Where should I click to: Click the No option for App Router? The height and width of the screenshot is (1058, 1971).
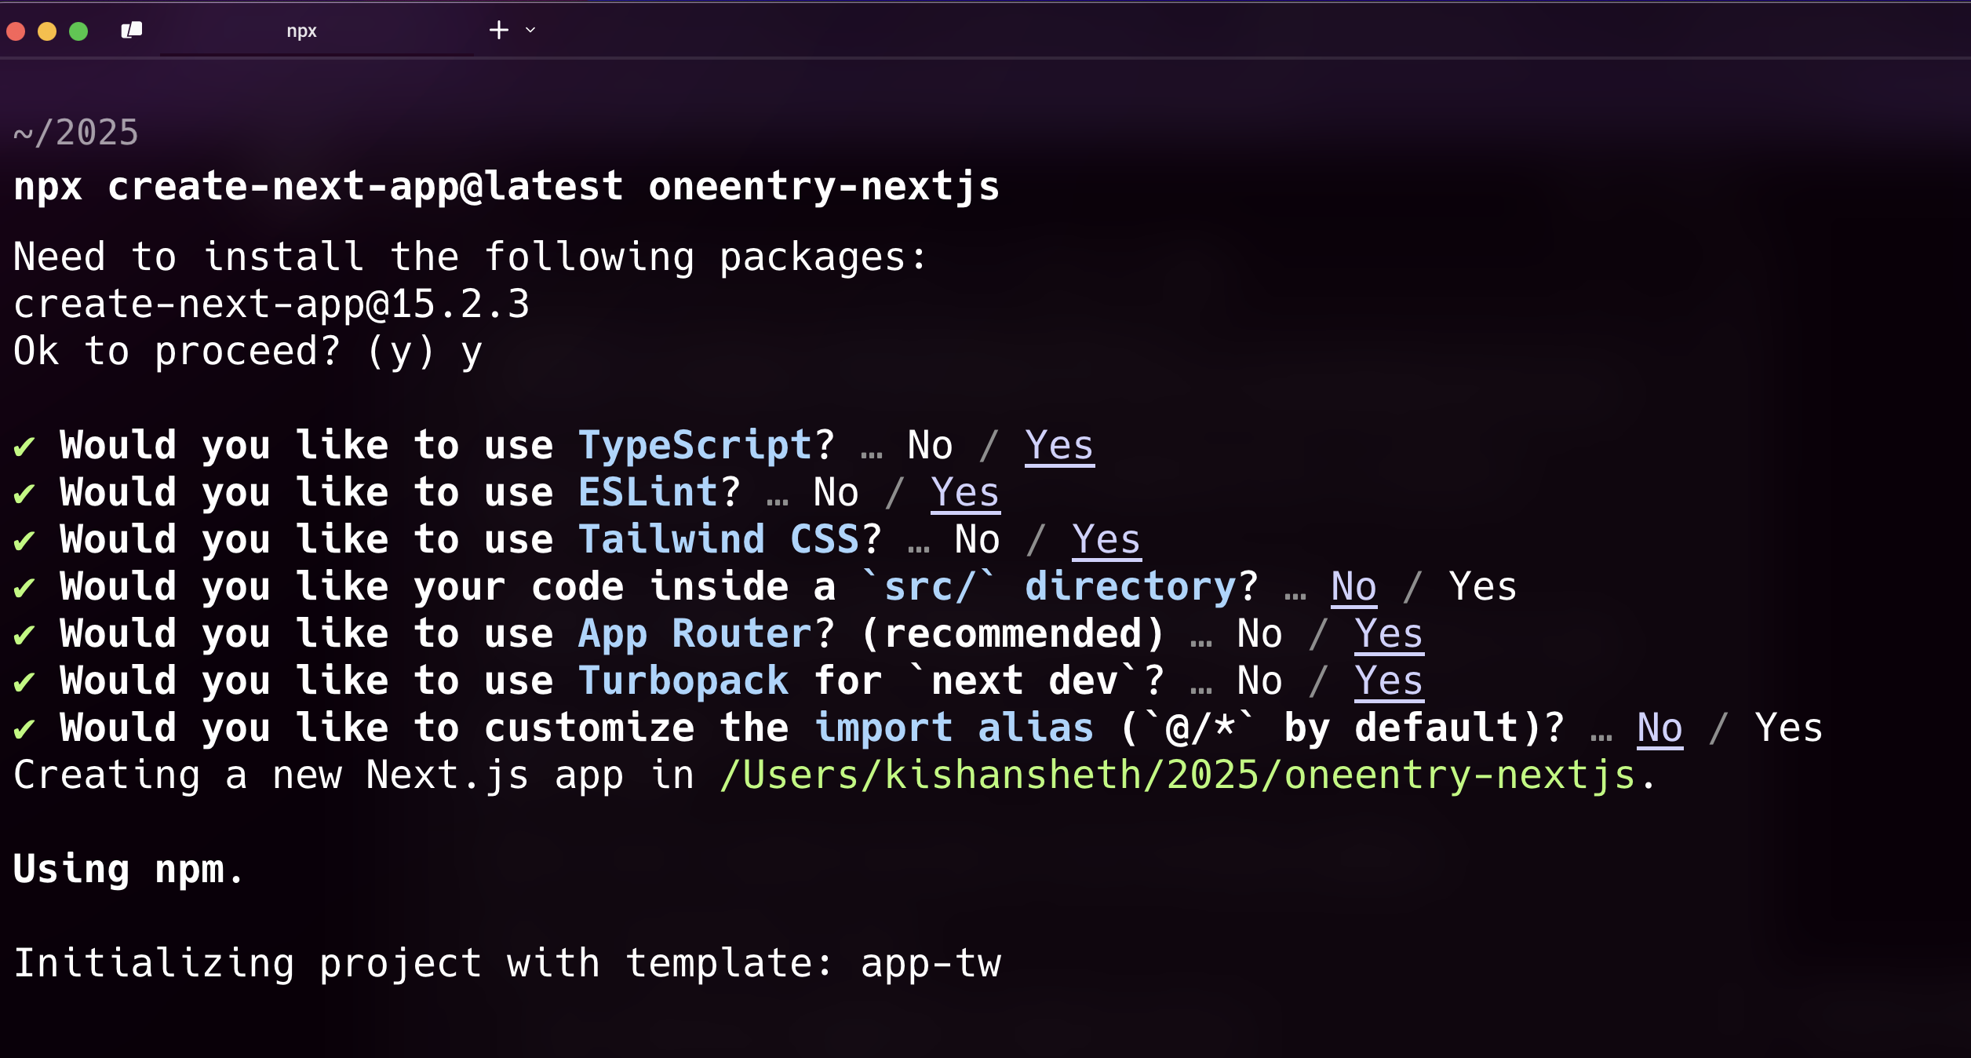tap(1259, 633)
